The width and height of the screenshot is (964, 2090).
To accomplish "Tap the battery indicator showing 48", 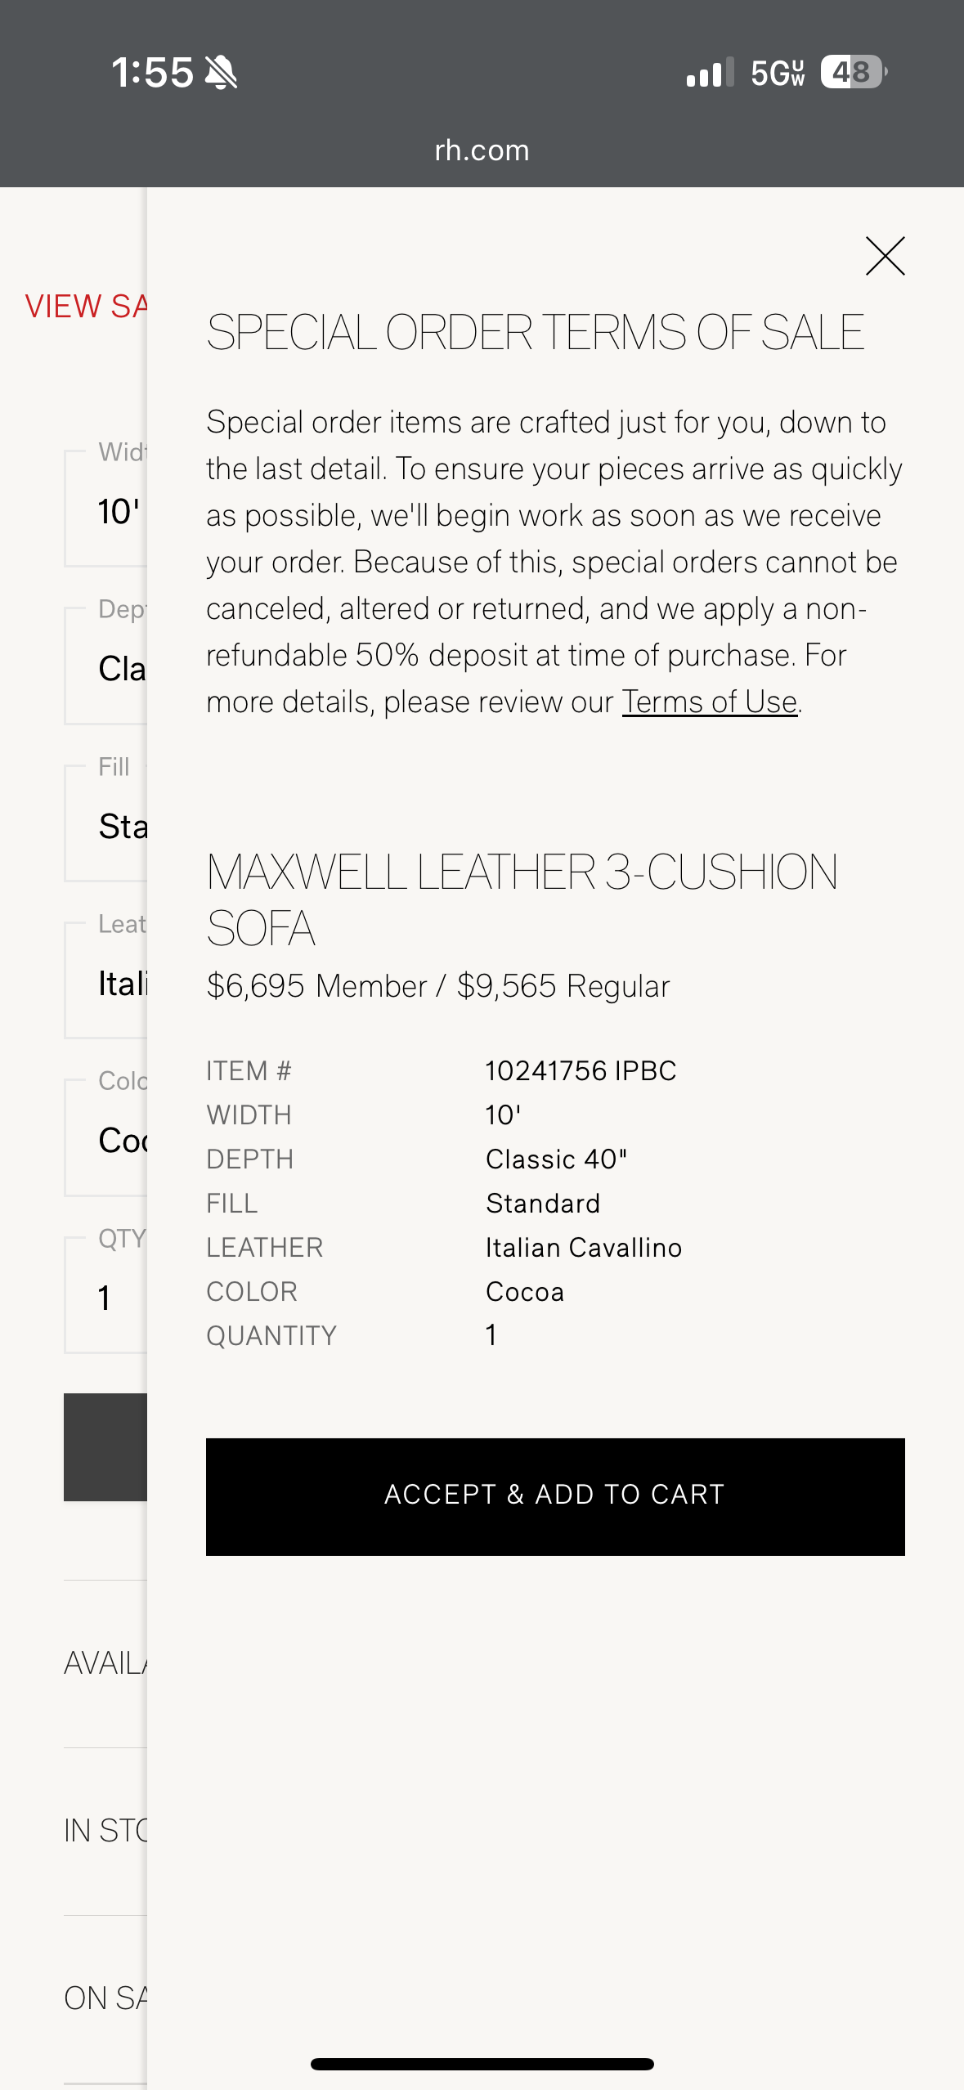I will (850, 74).
